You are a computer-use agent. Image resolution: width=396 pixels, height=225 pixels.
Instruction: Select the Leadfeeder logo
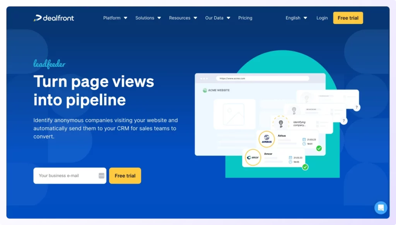click(x=49, y=63)
